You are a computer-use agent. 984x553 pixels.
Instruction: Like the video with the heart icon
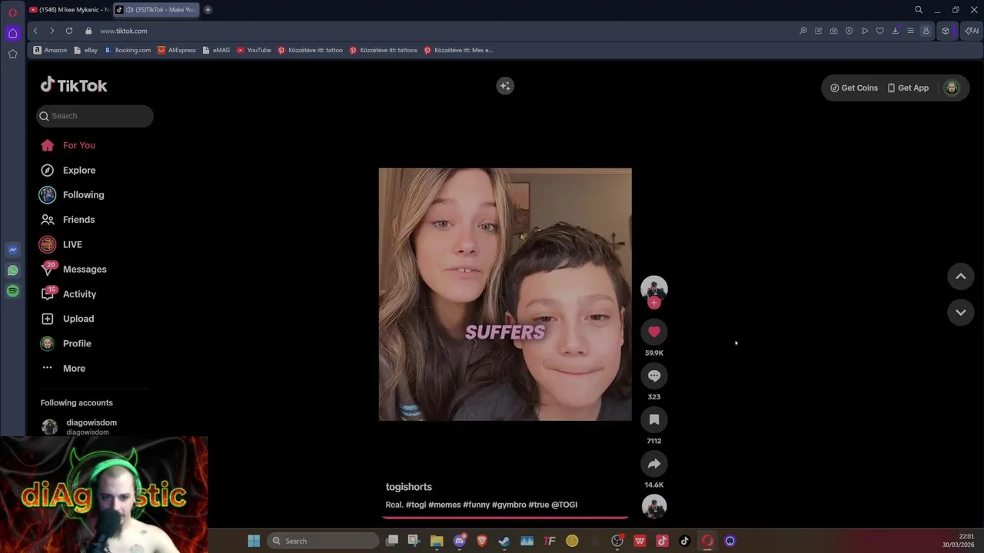coord(654,332)
